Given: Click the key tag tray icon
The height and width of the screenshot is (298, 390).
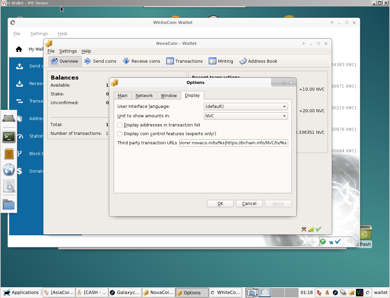Looking at the screenshot, I should pyautogui.click(x=343, y=293).
